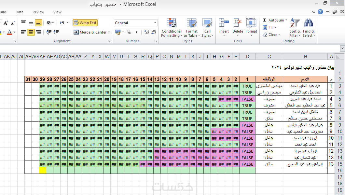The width and height of the screenshot is (345, 195).
Task: Click the الاسم header cell
Action: [x=305, y=79]
